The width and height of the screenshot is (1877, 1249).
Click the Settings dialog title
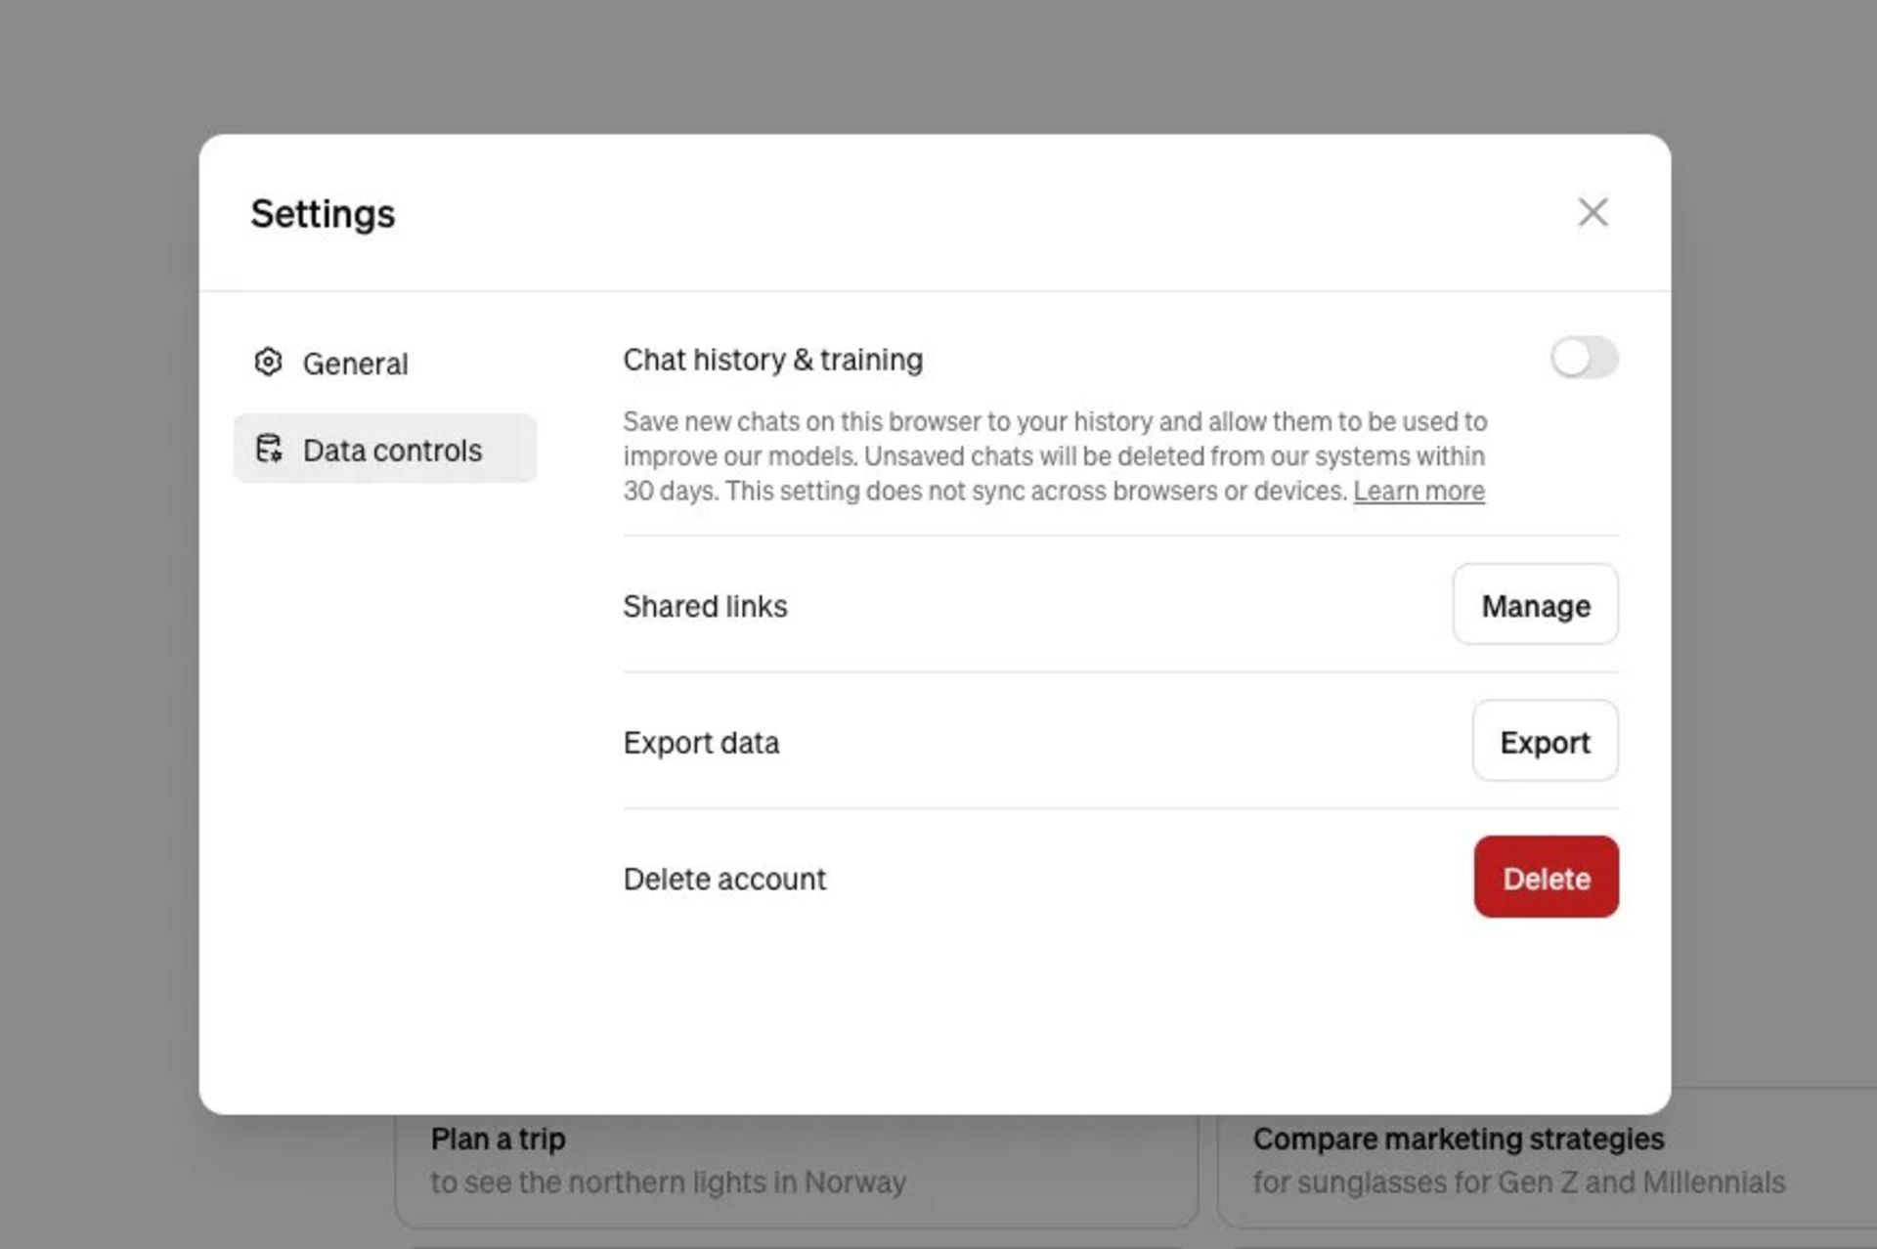click(323, 214)
